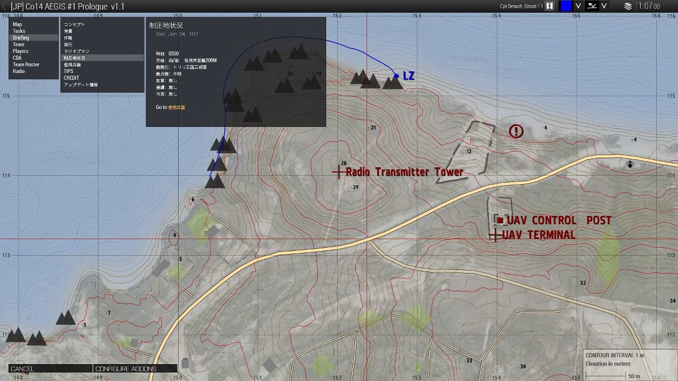Select the 背景 briefing entry
This screenshot has height=381, width=678.
coord(102,31)
